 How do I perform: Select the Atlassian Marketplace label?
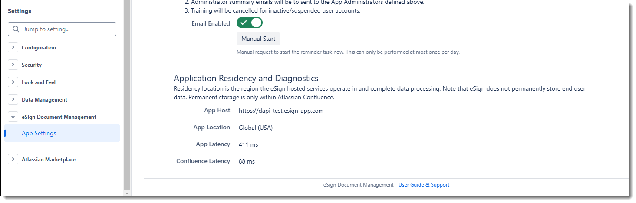pyautogui.click(x=49, y=160)
